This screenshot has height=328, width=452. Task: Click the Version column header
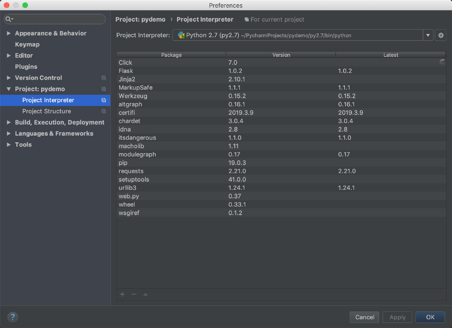(x=281, y=55)
